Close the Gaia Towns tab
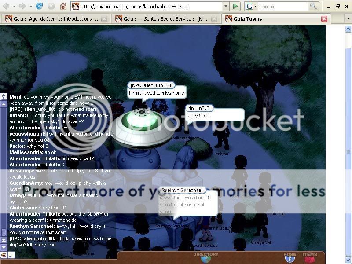Screen dimensions: 352x264 (324, 19)
